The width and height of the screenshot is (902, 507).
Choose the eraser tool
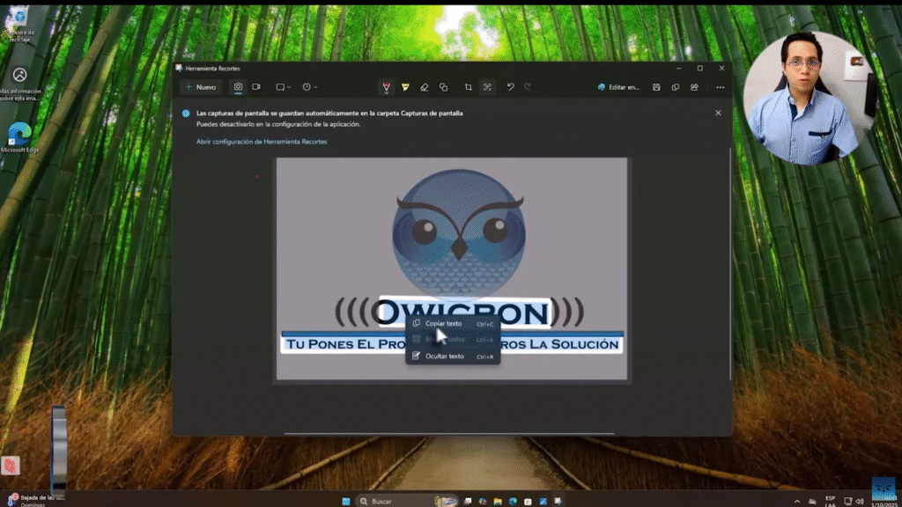click(424, 87)
